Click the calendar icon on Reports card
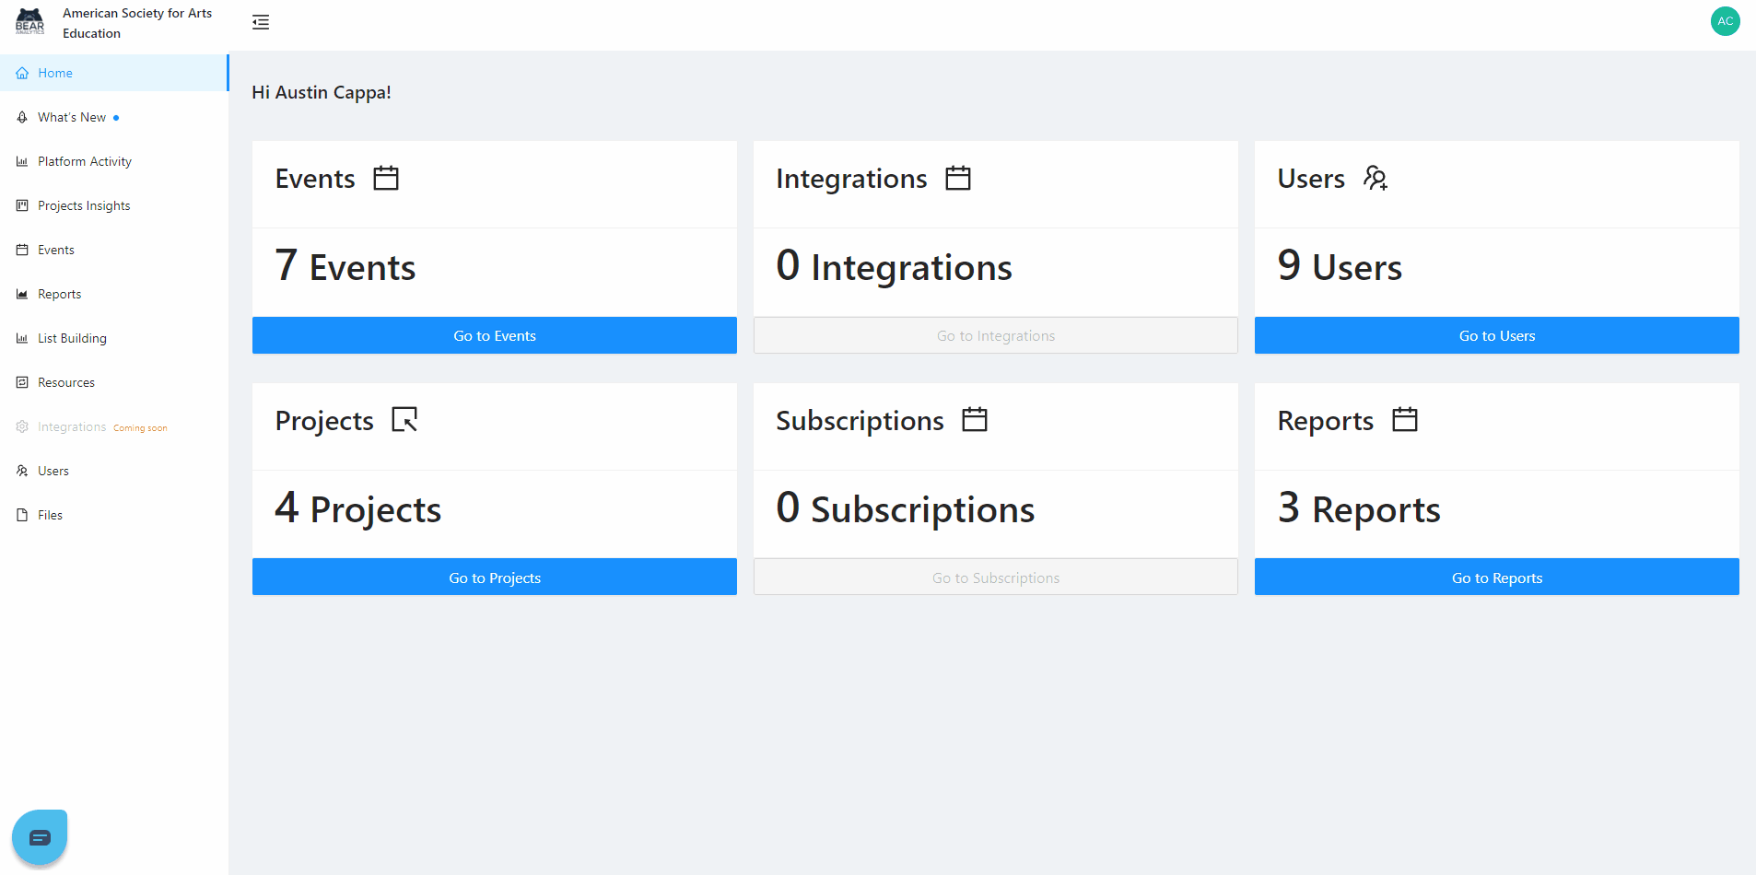 [x=1405, y=420]
